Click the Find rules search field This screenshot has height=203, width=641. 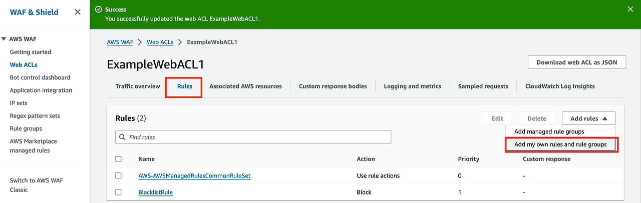click(x=253, y=137)
